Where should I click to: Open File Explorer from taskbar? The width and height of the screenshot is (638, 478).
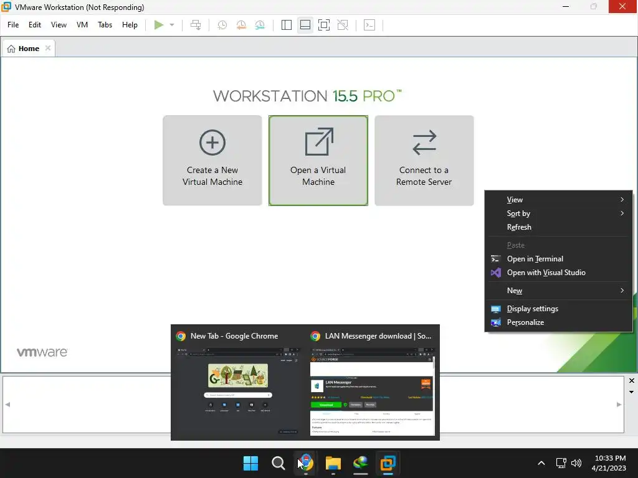tap(333, 463)
